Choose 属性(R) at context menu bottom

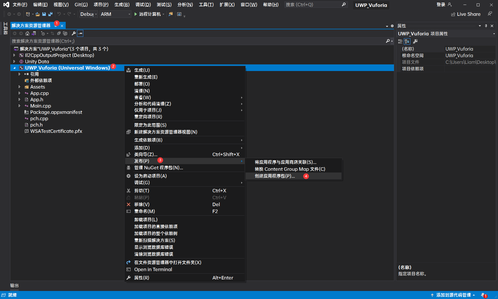185,278
